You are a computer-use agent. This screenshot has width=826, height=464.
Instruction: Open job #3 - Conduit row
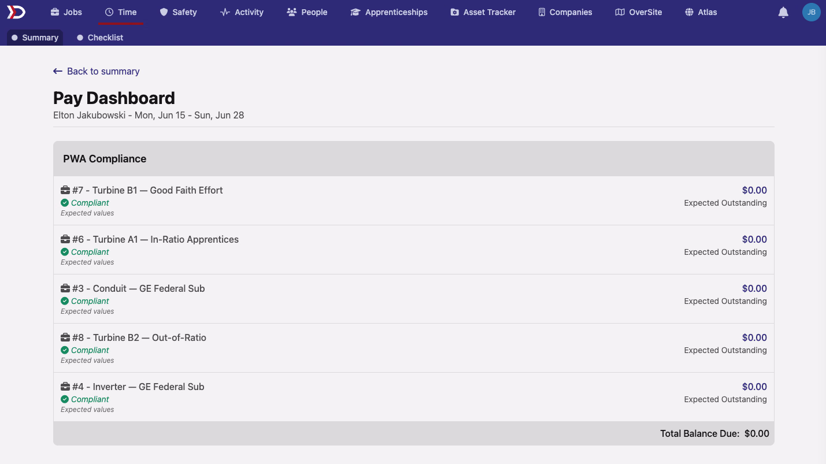coord(413,299)
